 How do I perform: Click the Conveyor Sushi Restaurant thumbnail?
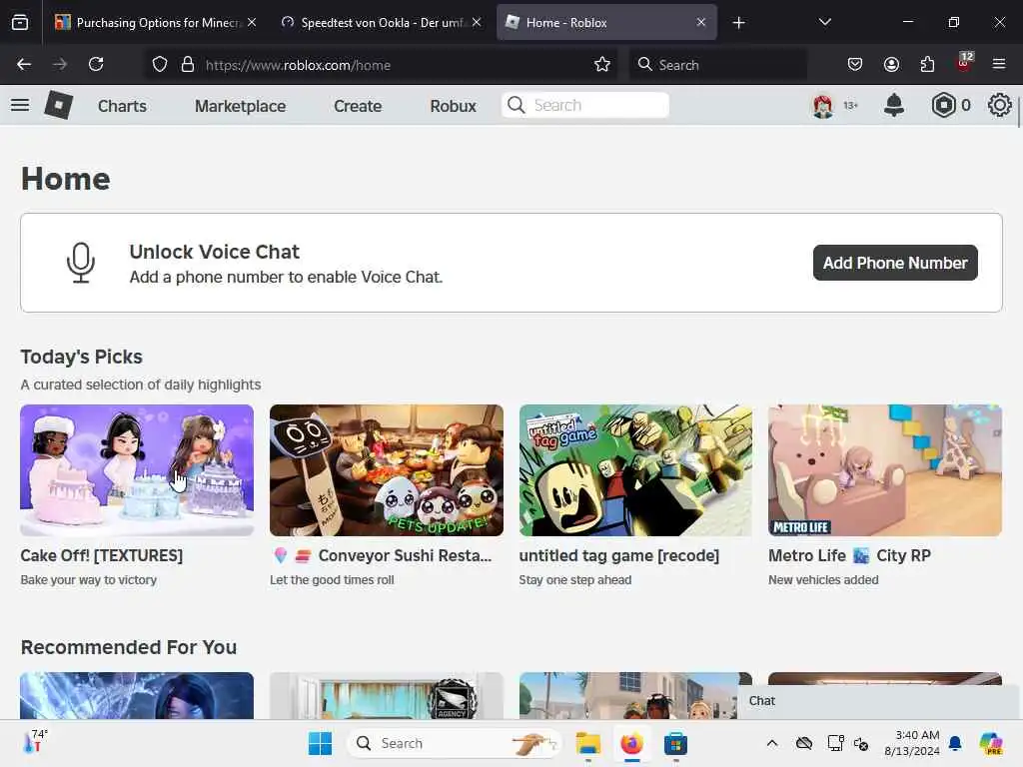(387, 470)
